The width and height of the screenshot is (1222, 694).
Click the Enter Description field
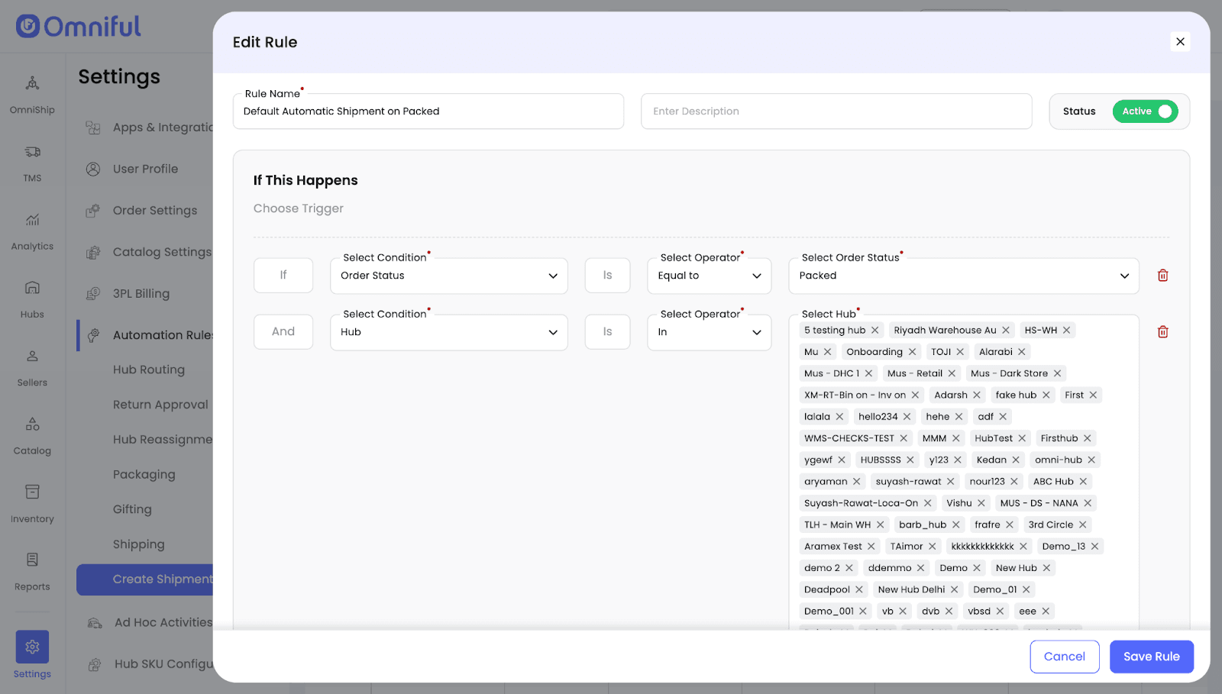836,111
